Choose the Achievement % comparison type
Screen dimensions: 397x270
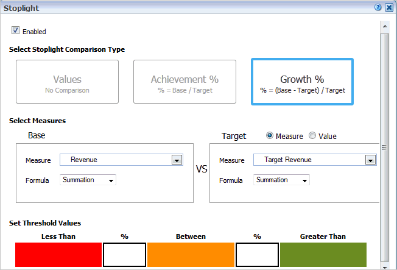click(x=185, y=84)
